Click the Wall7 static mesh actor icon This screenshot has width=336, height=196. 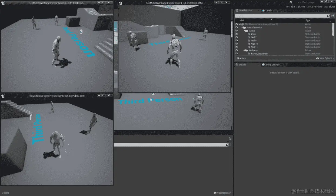[249, 37]
